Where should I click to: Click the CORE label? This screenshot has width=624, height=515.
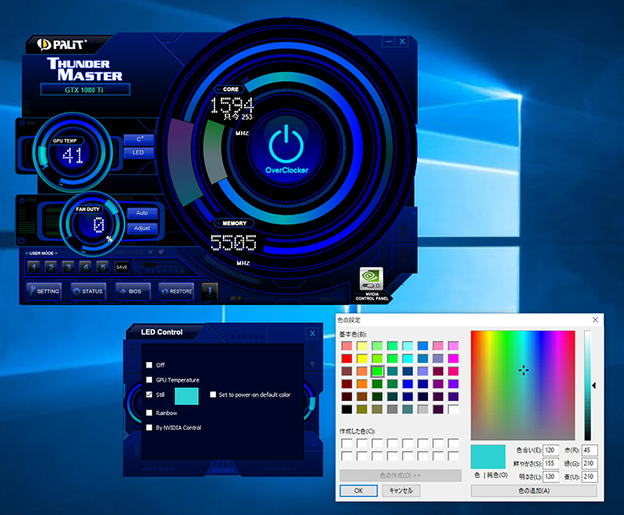tap(231, 89)
